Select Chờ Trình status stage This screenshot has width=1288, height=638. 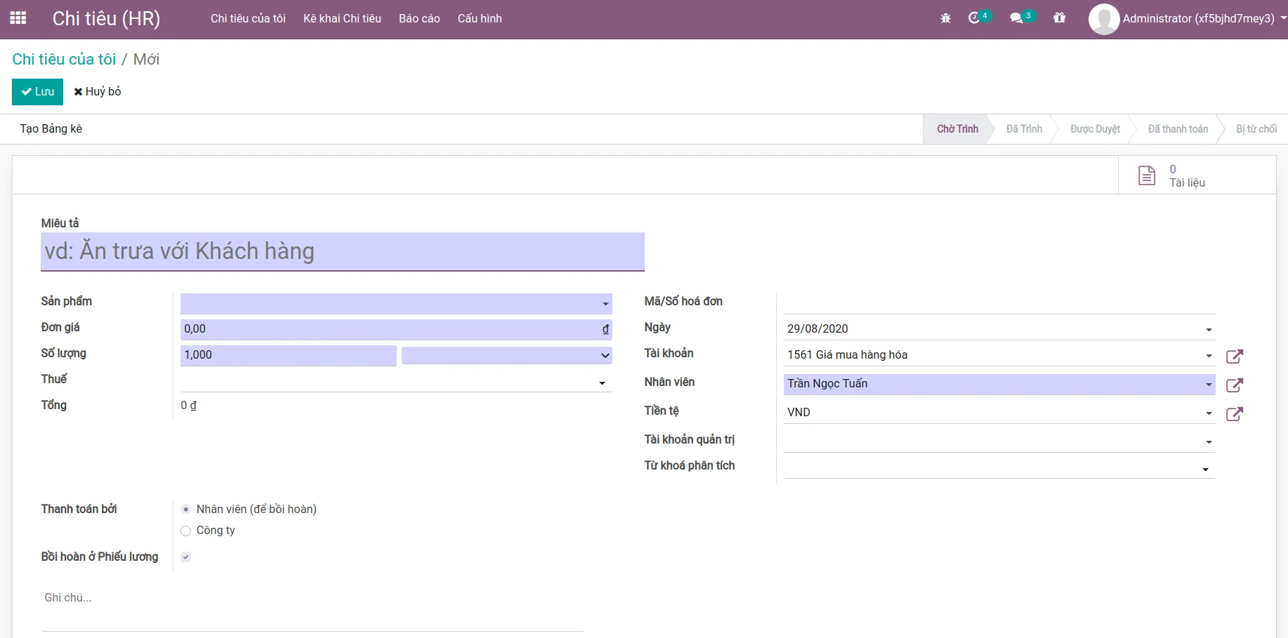coord(957,129)
